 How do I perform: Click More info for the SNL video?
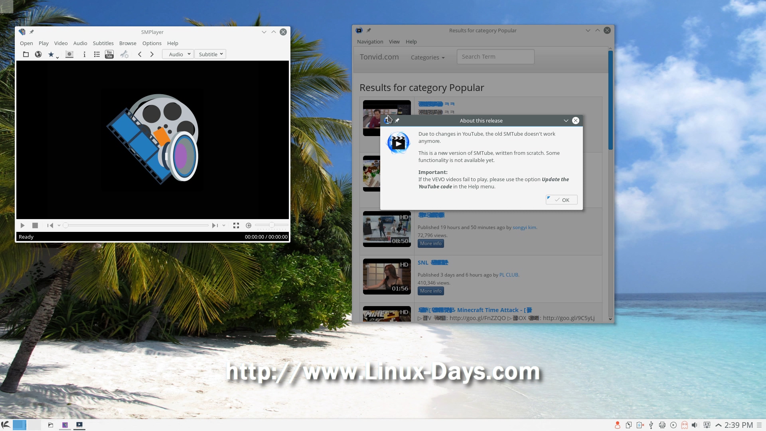tap(431, 291)
